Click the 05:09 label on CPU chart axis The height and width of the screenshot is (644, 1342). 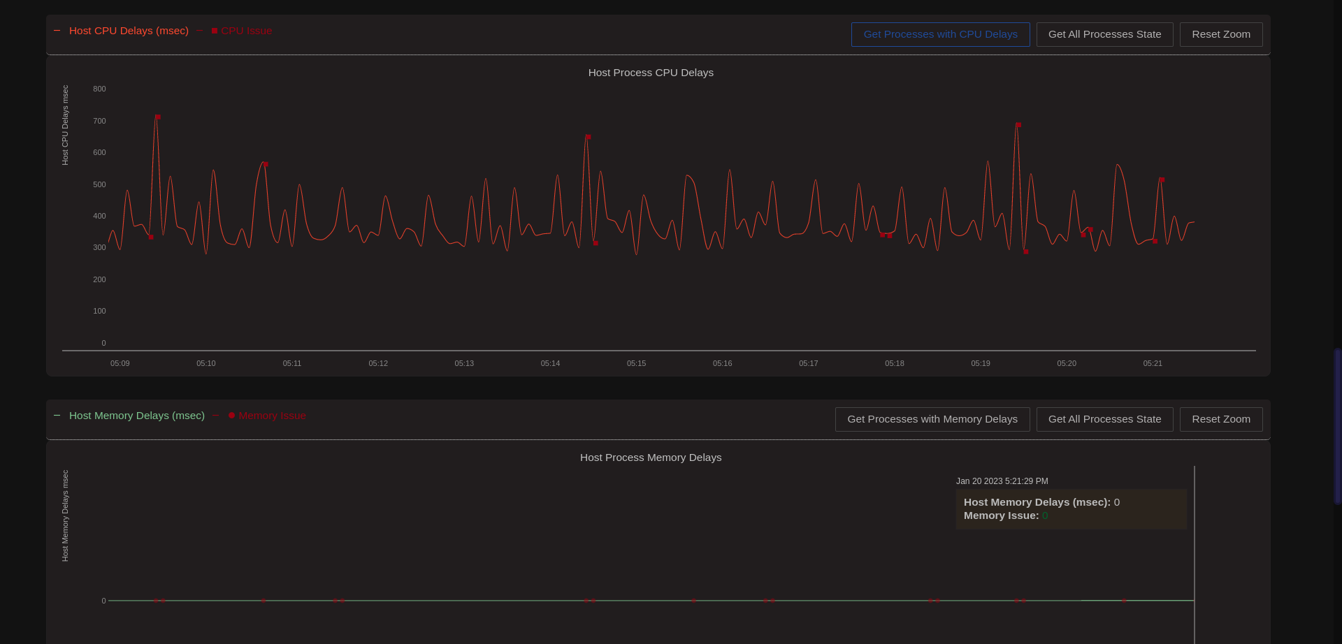pyautogui.click(x=120, y=363)
